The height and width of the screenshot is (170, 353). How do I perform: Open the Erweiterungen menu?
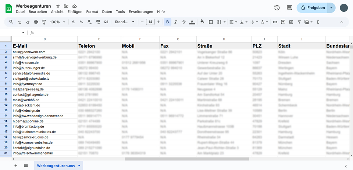(141, 12)
